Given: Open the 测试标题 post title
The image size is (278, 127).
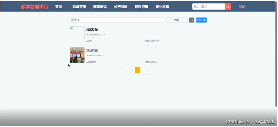Looking at the screenshot, I should [x=92, y=30].
